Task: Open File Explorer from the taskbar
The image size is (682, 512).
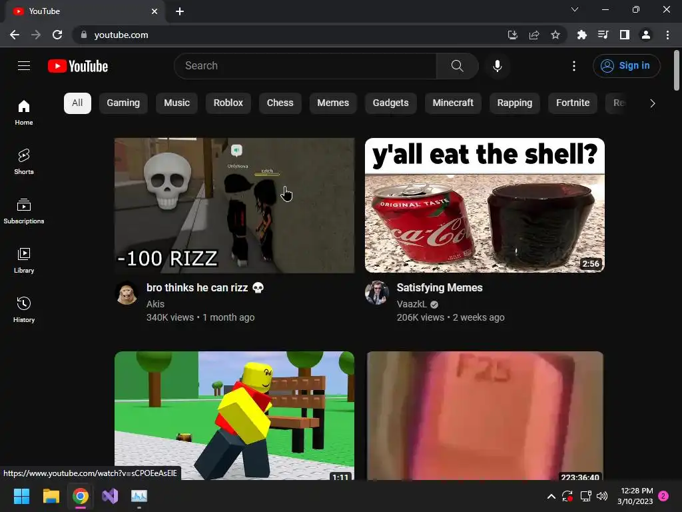Action: pyautogui.click(x=51, y=496)
